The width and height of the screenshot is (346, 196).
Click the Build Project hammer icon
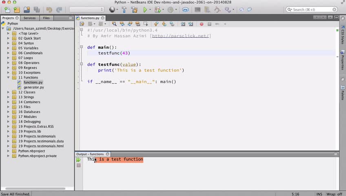[124, 10]
